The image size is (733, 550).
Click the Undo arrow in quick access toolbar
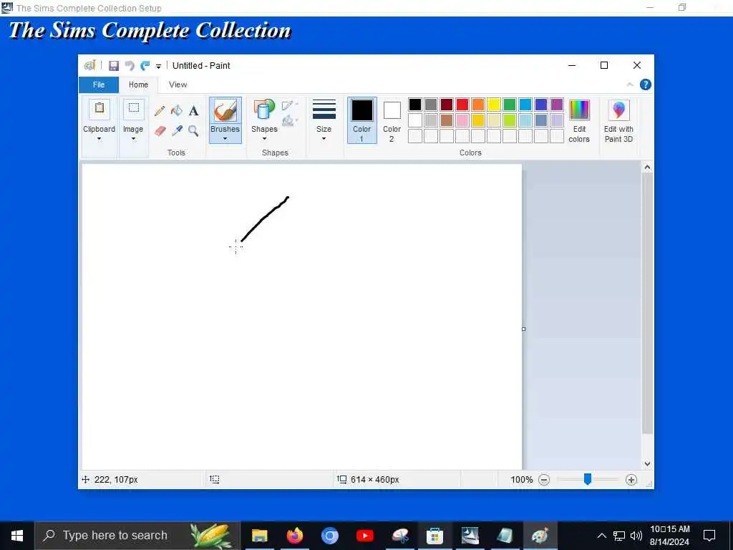pyautogui.click(x=130, y=66)
